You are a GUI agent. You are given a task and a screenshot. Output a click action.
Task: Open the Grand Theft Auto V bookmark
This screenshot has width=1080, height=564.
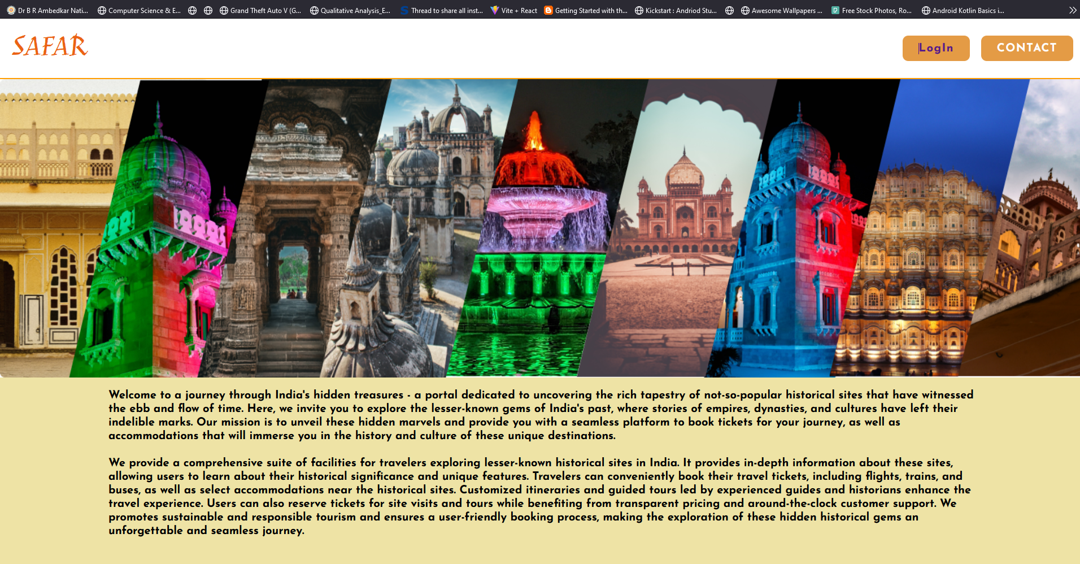260,10
